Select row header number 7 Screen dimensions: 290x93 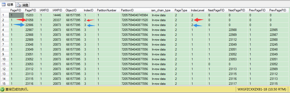[x=5, y=44]
